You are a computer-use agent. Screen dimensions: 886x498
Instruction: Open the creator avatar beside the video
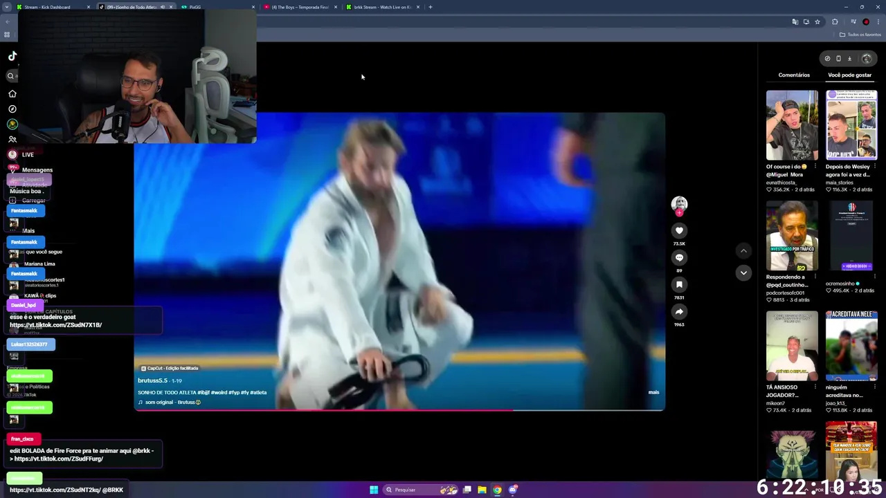(x=679, y=203)
